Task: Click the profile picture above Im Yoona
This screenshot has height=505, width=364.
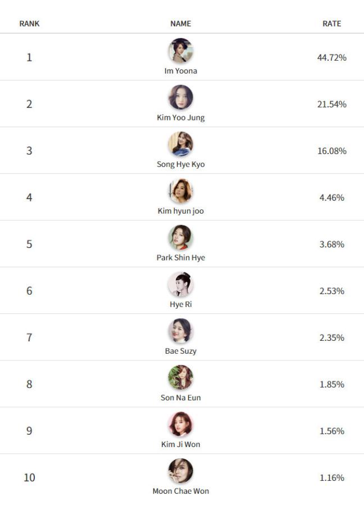Action: (180, 51)
